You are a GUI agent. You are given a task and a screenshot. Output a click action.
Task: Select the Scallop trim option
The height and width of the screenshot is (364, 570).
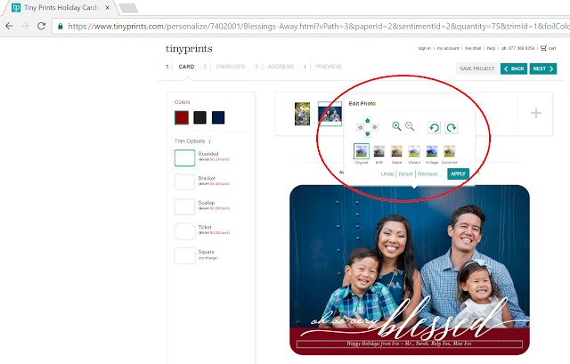184,206
